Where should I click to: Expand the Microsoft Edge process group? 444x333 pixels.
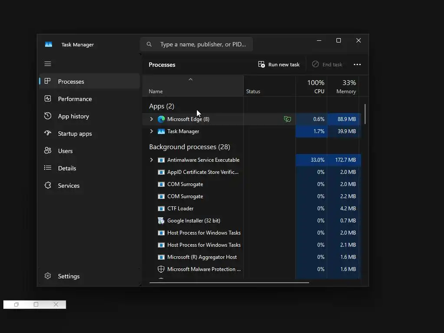click(x=151, y=119)
